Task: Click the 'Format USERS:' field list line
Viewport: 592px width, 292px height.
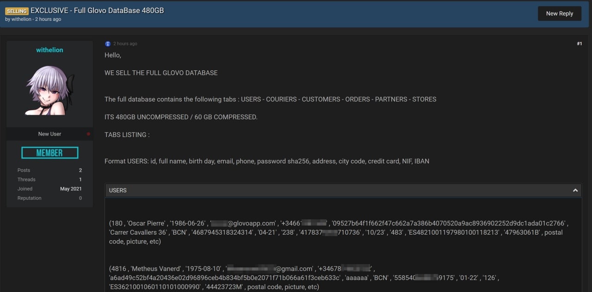Action: pyautogui.click(x=267, y=161)
